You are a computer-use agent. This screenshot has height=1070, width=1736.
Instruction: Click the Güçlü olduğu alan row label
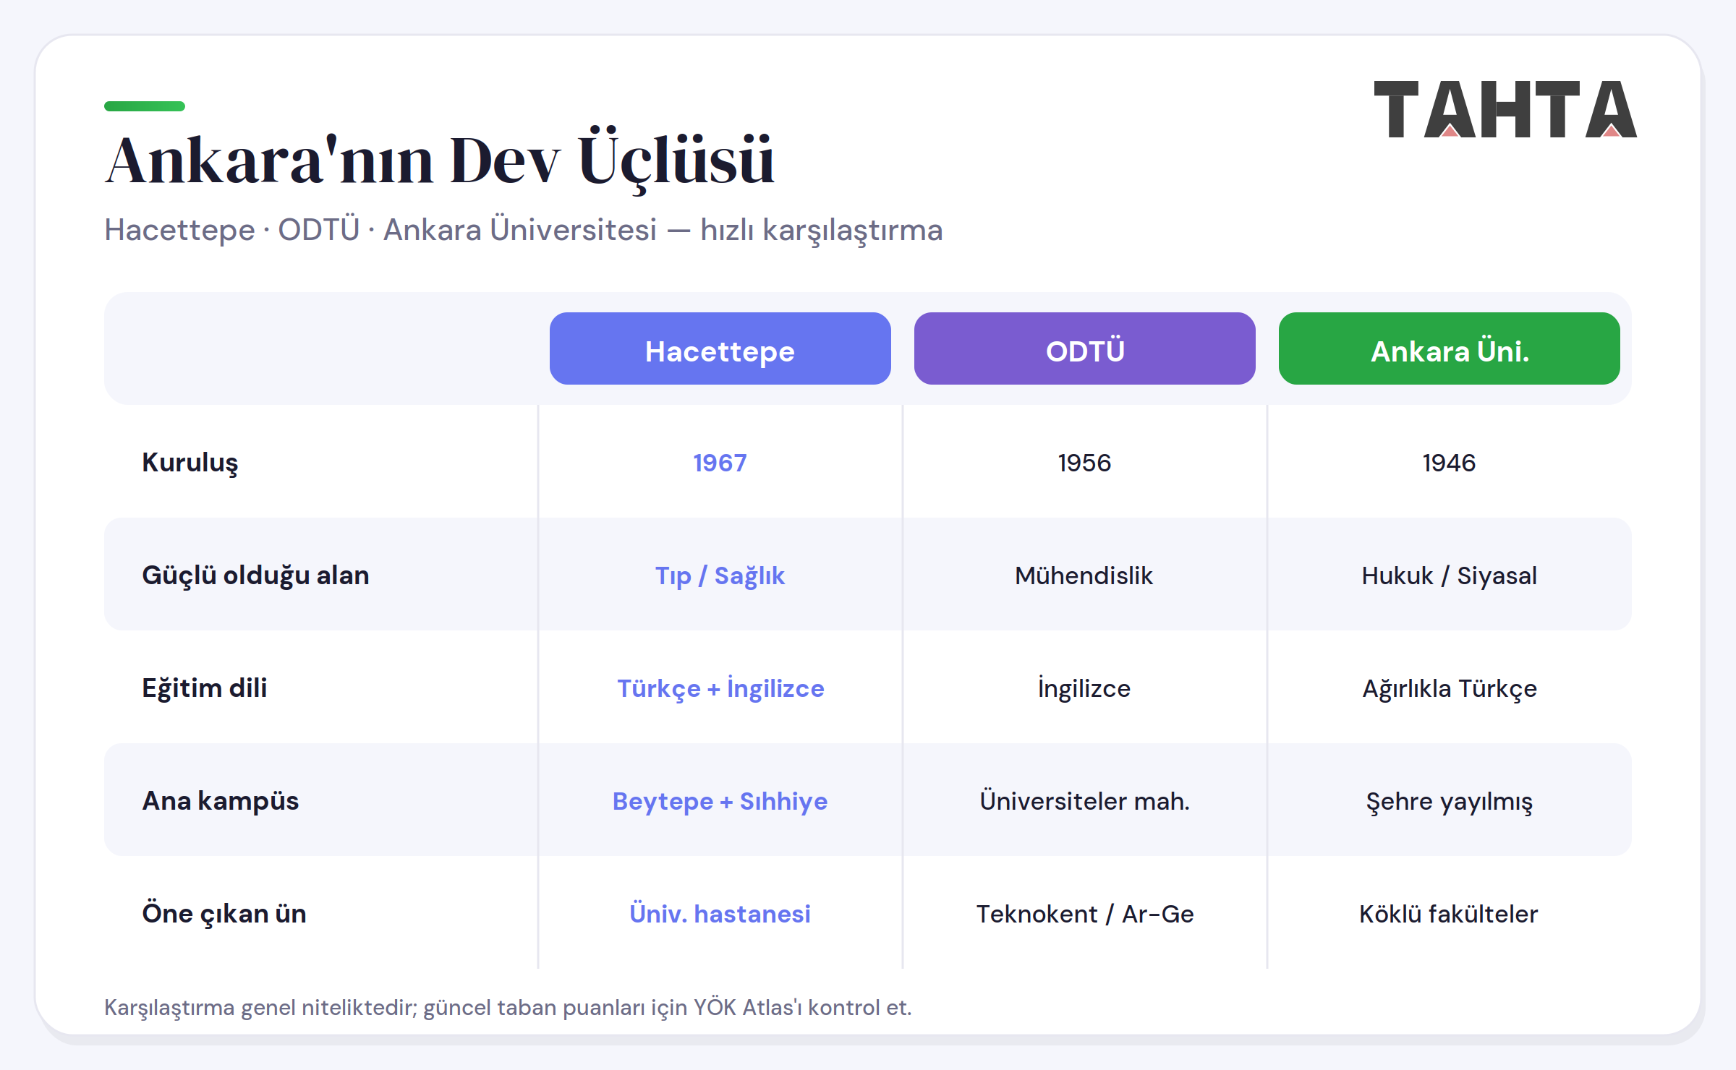tap(255, 575)
